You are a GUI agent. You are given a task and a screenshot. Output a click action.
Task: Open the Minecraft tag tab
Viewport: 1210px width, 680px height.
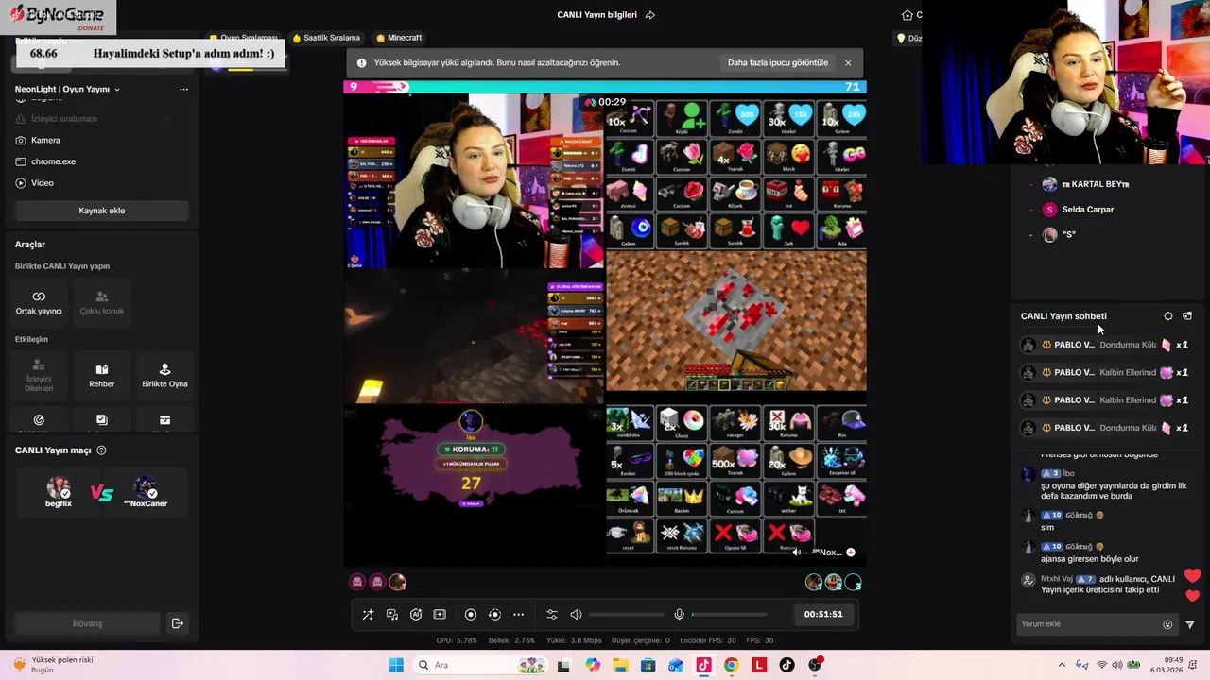(x=399, y=38)
